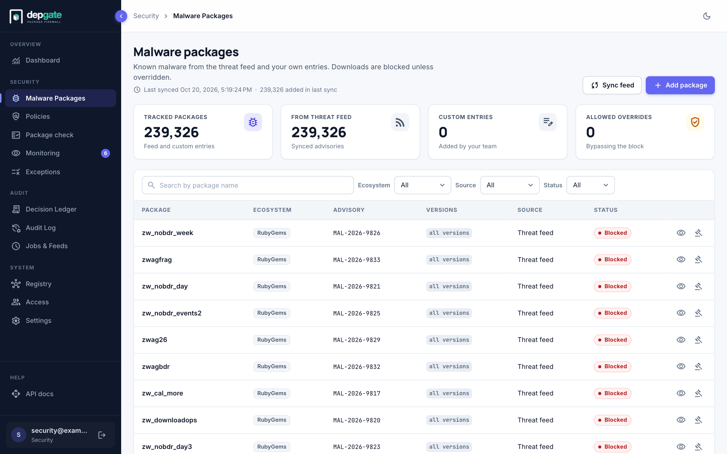Click the RubyGems tag for zw_nobdr_day

click(272, 286)
